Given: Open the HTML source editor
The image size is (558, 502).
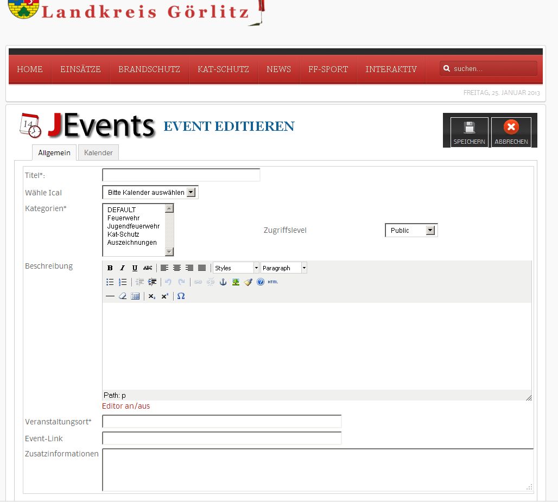Looking at the screenshot, I should click(x=273, y=282).
